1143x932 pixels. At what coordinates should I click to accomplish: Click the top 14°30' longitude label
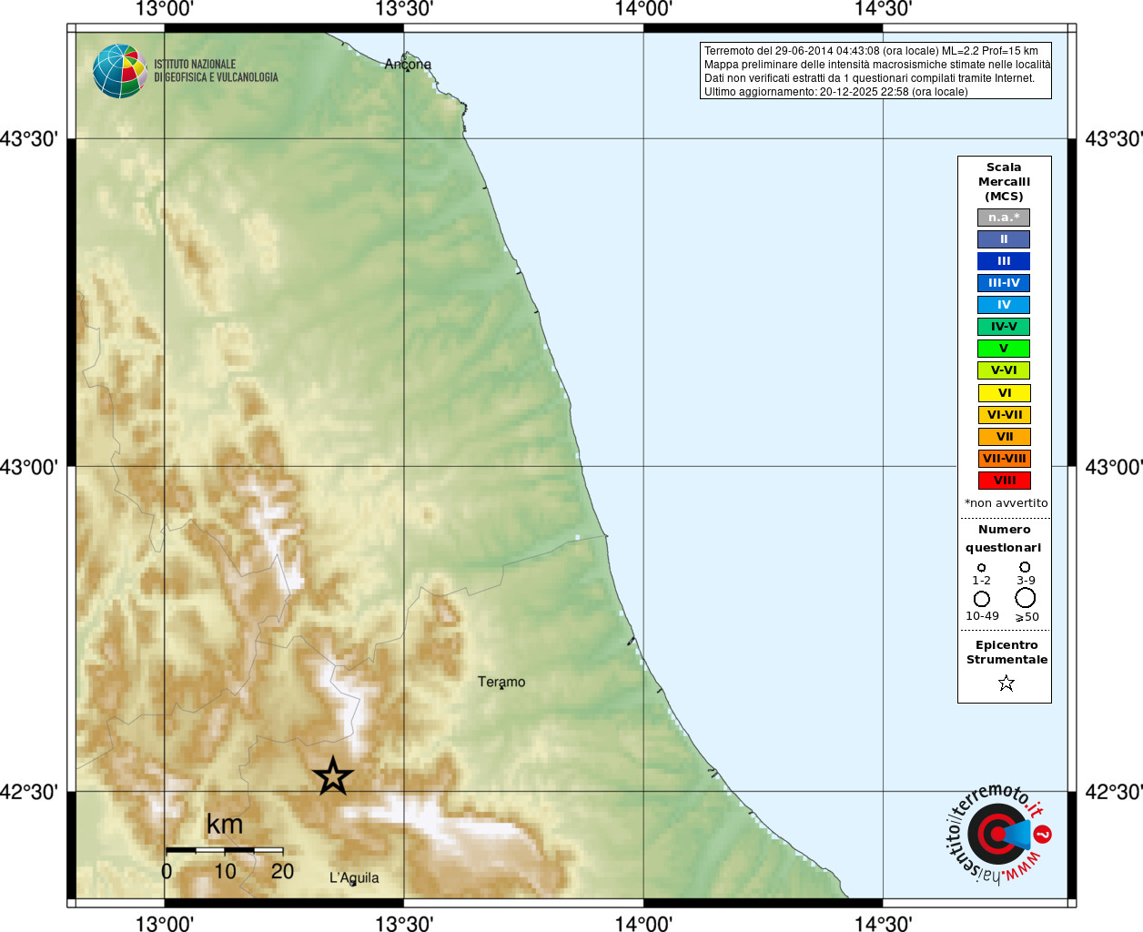(x=883, y=9)
